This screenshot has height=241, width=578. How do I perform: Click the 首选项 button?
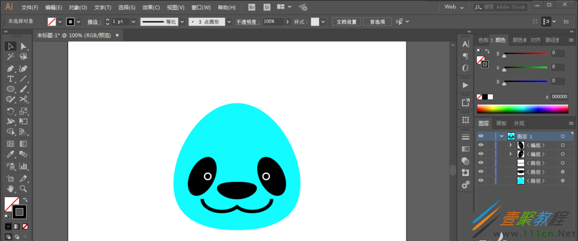[377, 22]
